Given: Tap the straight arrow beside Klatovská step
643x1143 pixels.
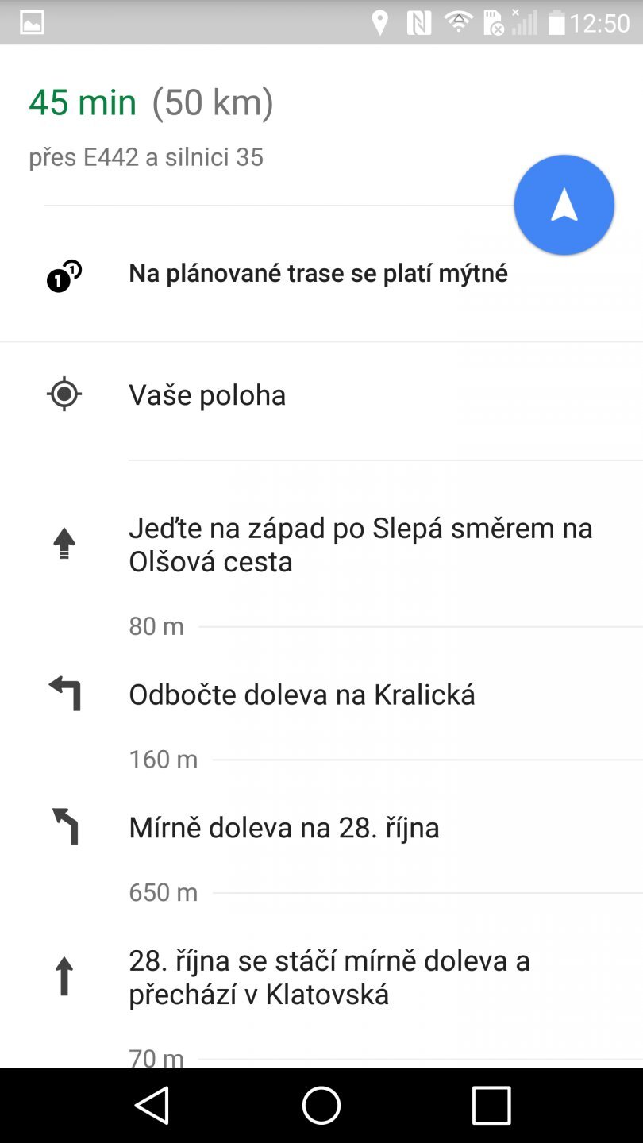Looking at the screenshot, I should click(x=64, y=976).
